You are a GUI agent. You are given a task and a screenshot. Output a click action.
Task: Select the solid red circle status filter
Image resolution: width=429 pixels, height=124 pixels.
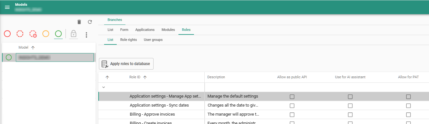click(x=7, y=33)
